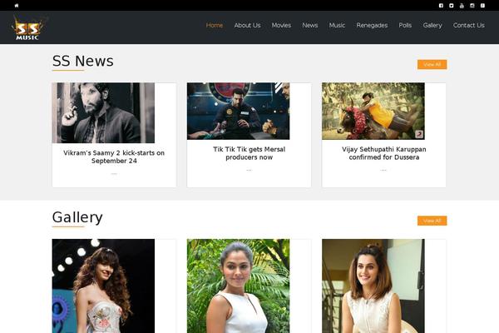Image resolution: width=499 pixels, height=333 pixels.
Task: Click the SS Music logo
Action: 28,28
